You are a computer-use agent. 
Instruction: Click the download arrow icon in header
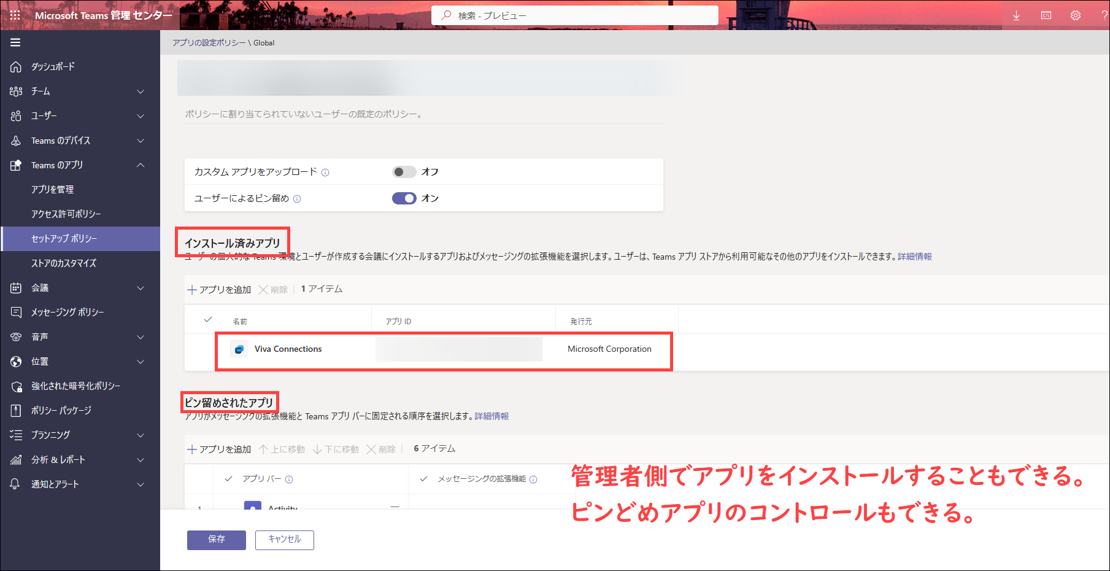pos(1016,15)
